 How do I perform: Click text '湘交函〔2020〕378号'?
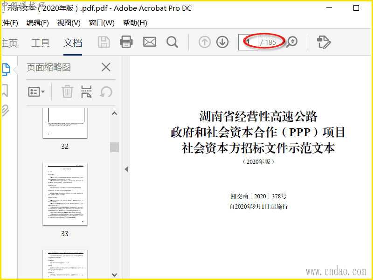[x=258, y=196]
